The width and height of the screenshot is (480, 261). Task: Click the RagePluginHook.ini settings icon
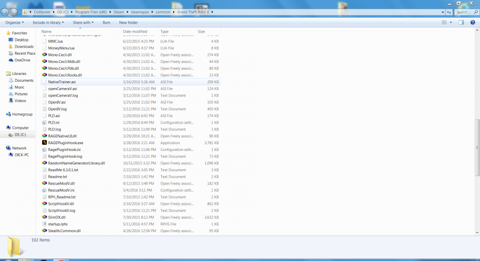(x=44, y=149)
